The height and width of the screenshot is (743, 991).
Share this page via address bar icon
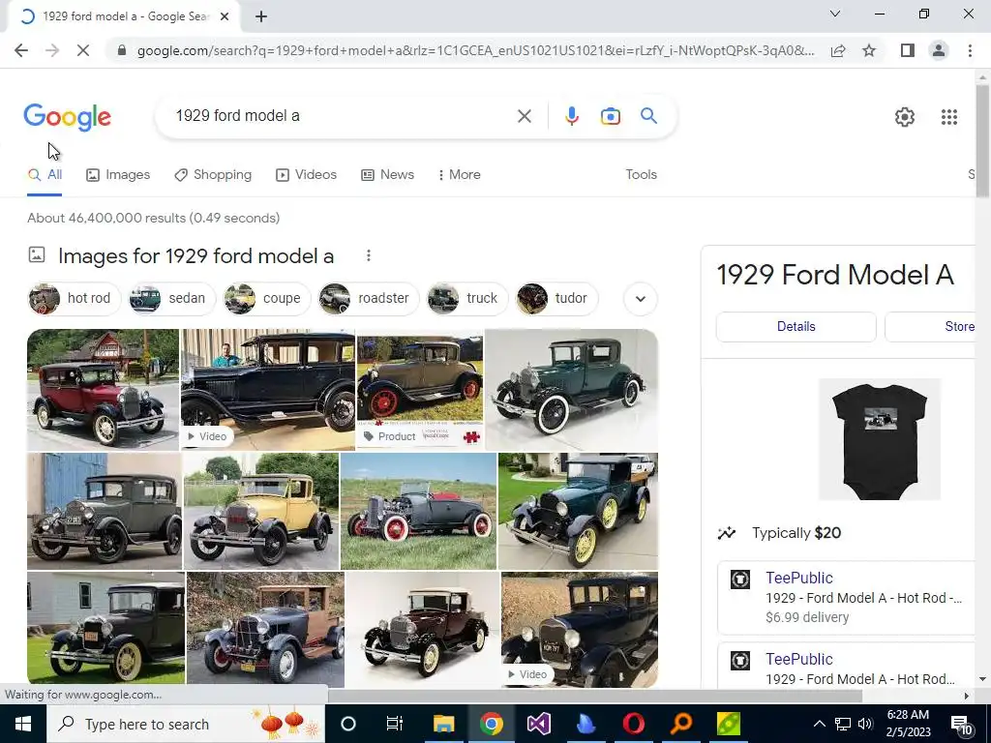838,50
